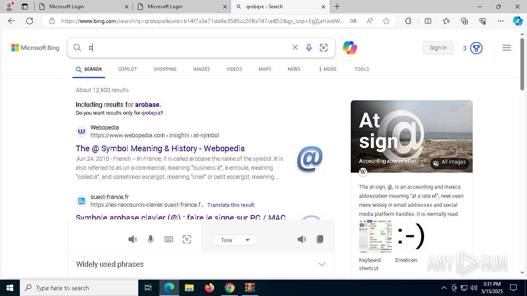Open the Tone dropdown
The image size is (527, 296).
[x=235, y=240]
